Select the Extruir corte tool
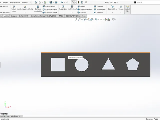Viewport: 160px width, 120px height. (14, 9)
